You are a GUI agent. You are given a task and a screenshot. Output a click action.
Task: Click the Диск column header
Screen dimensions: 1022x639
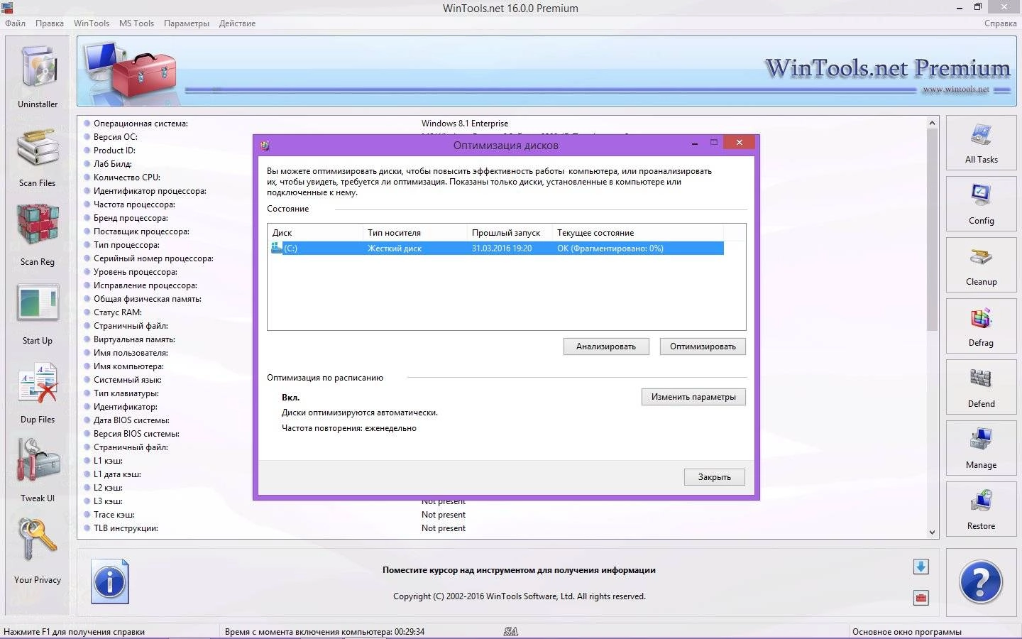315,233
